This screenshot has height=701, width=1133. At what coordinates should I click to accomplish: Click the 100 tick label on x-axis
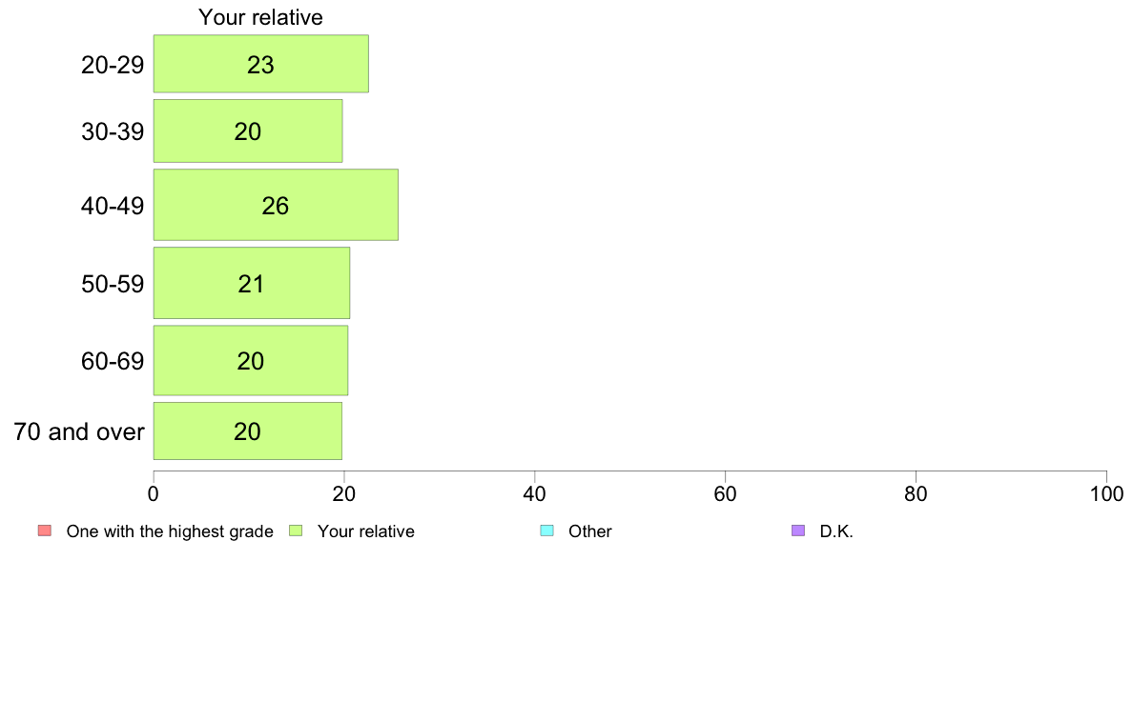pos(1106,494)
